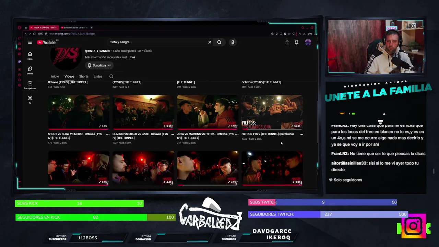Screen dimensions: 439x247
Task: Open YouTube notifications bell in header
Action: (x=296, y=42)
